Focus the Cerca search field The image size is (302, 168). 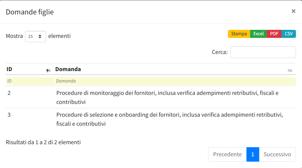coord(263,52)
